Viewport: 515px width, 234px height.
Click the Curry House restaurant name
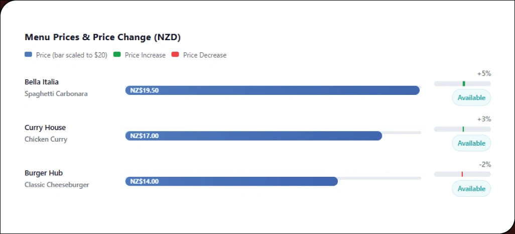point(45,128)
